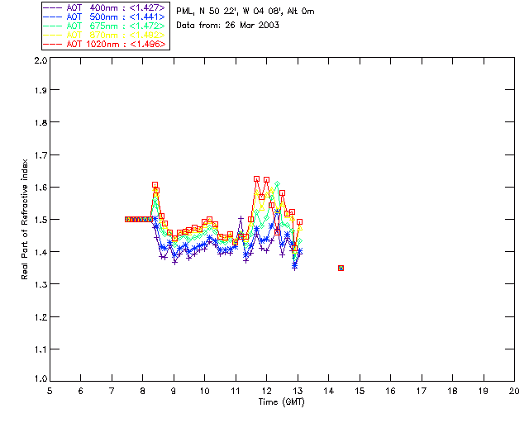The height and width of the screenshot is (423, 529).
Task: Click the AOT 675nm legend entry
Action: pos(104,26)
